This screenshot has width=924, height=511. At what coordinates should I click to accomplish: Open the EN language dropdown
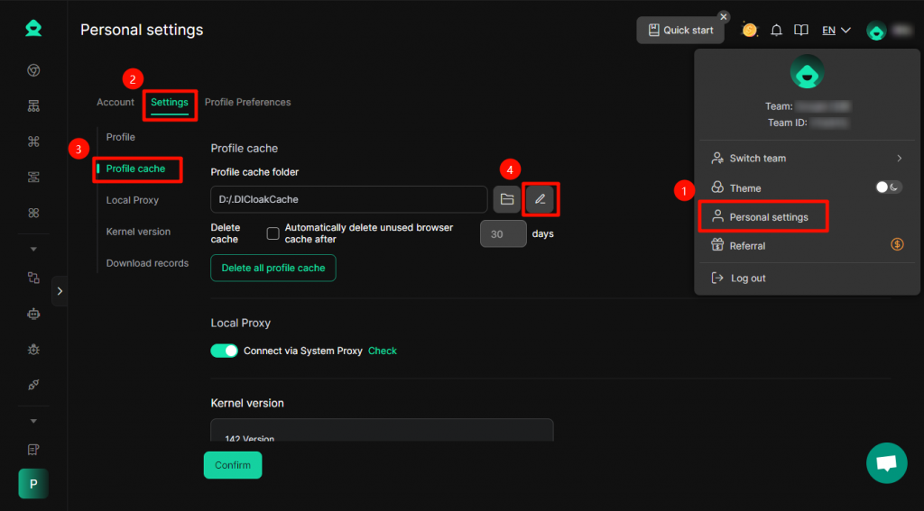pos(836,31)
